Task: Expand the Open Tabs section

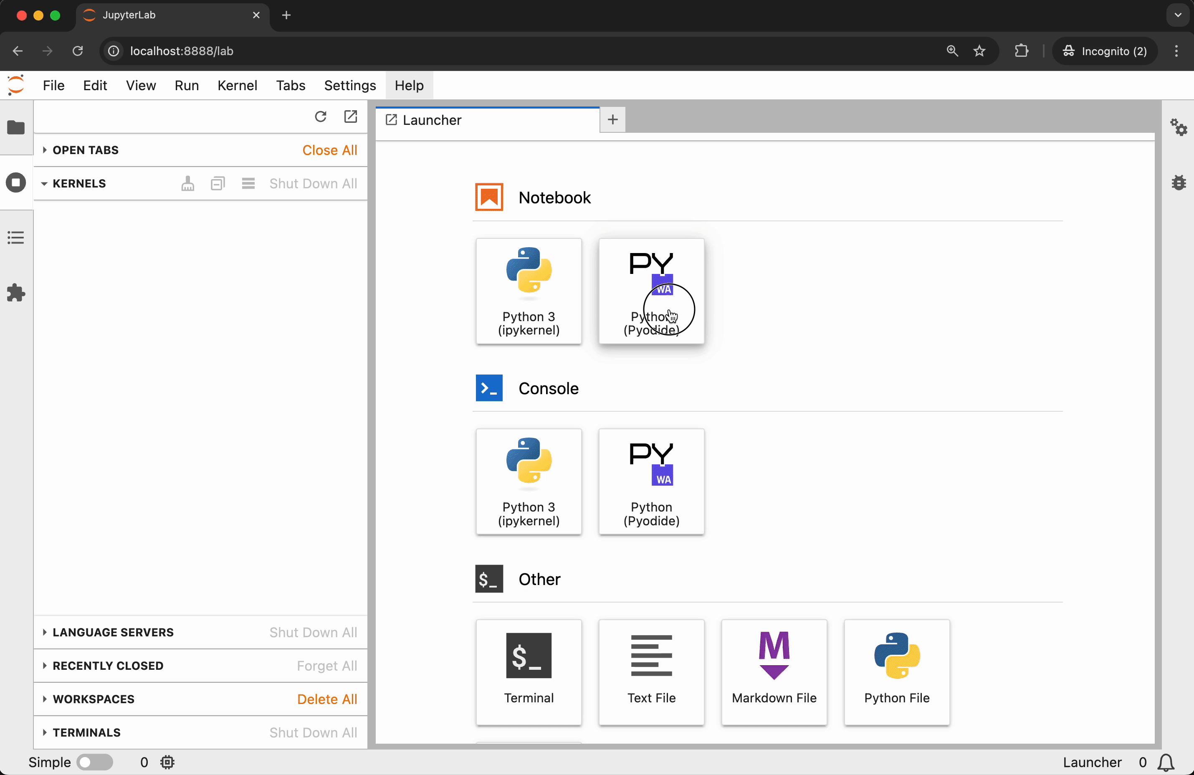Action: [85, 150]
